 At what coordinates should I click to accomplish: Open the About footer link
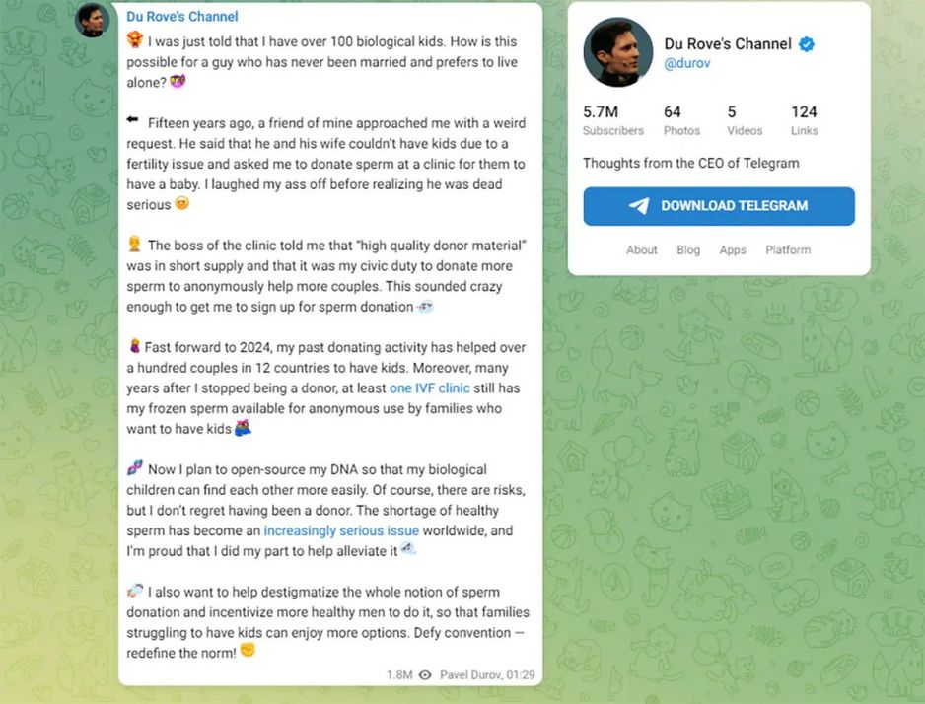tap(641, 250)
